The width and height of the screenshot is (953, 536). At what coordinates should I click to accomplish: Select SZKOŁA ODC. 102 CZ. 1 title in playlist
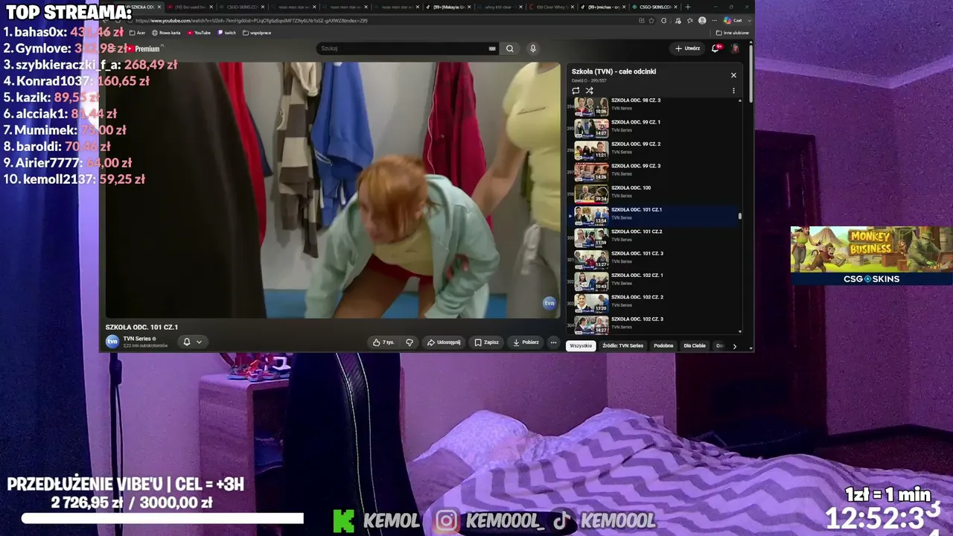point(637,275)
